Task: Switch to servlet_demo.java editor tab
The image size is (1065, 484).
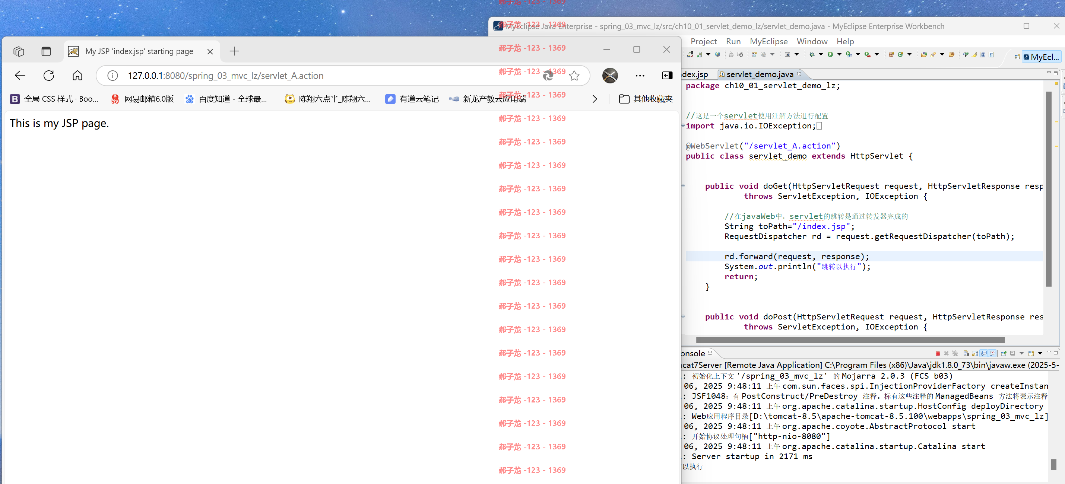Action: click(x=760, y=74)
